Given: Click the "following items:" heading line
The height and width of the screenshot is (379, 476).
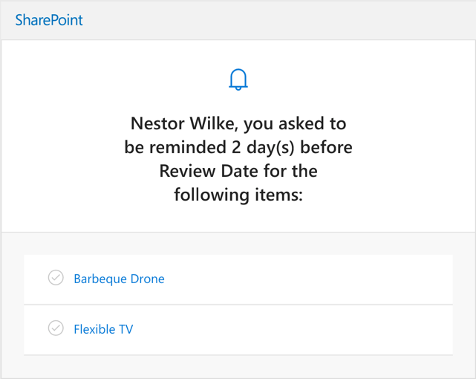Looking at the screenshot, I should (x=238, y=195).
